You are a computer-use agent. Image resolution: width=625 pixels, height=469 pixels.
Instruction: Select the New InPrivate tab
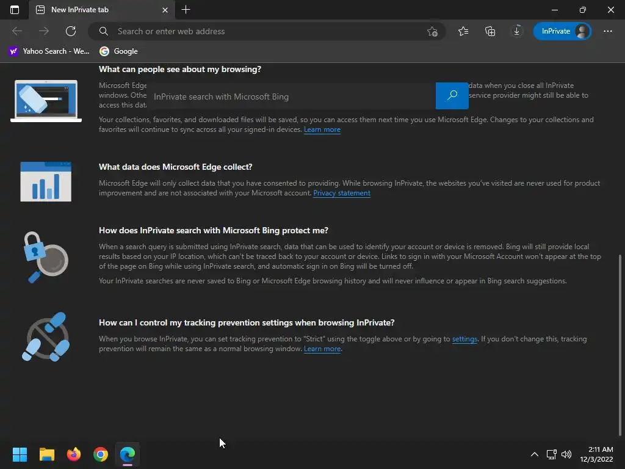[102, 10]
